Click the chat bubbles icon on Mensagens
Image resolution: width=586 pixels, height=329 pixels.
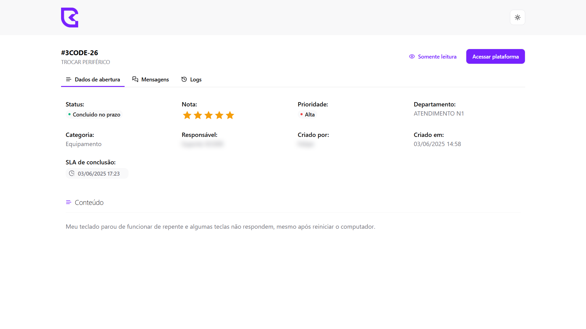[135, 79]
